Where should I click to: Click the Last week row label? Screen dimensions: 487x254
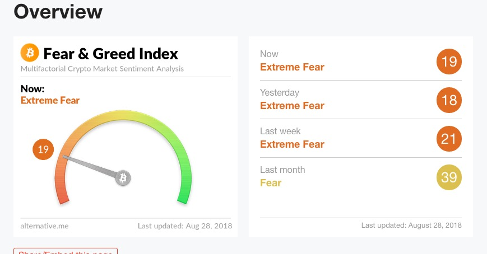[x=280, y=131]
